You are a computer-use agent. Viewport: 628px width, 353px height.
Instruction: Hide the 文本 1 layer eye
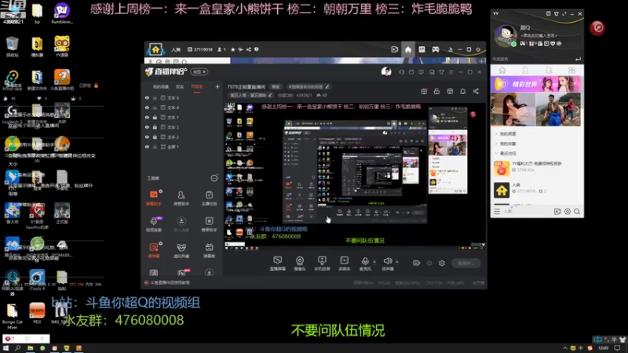pyautogui.click(x=147, y=117)
